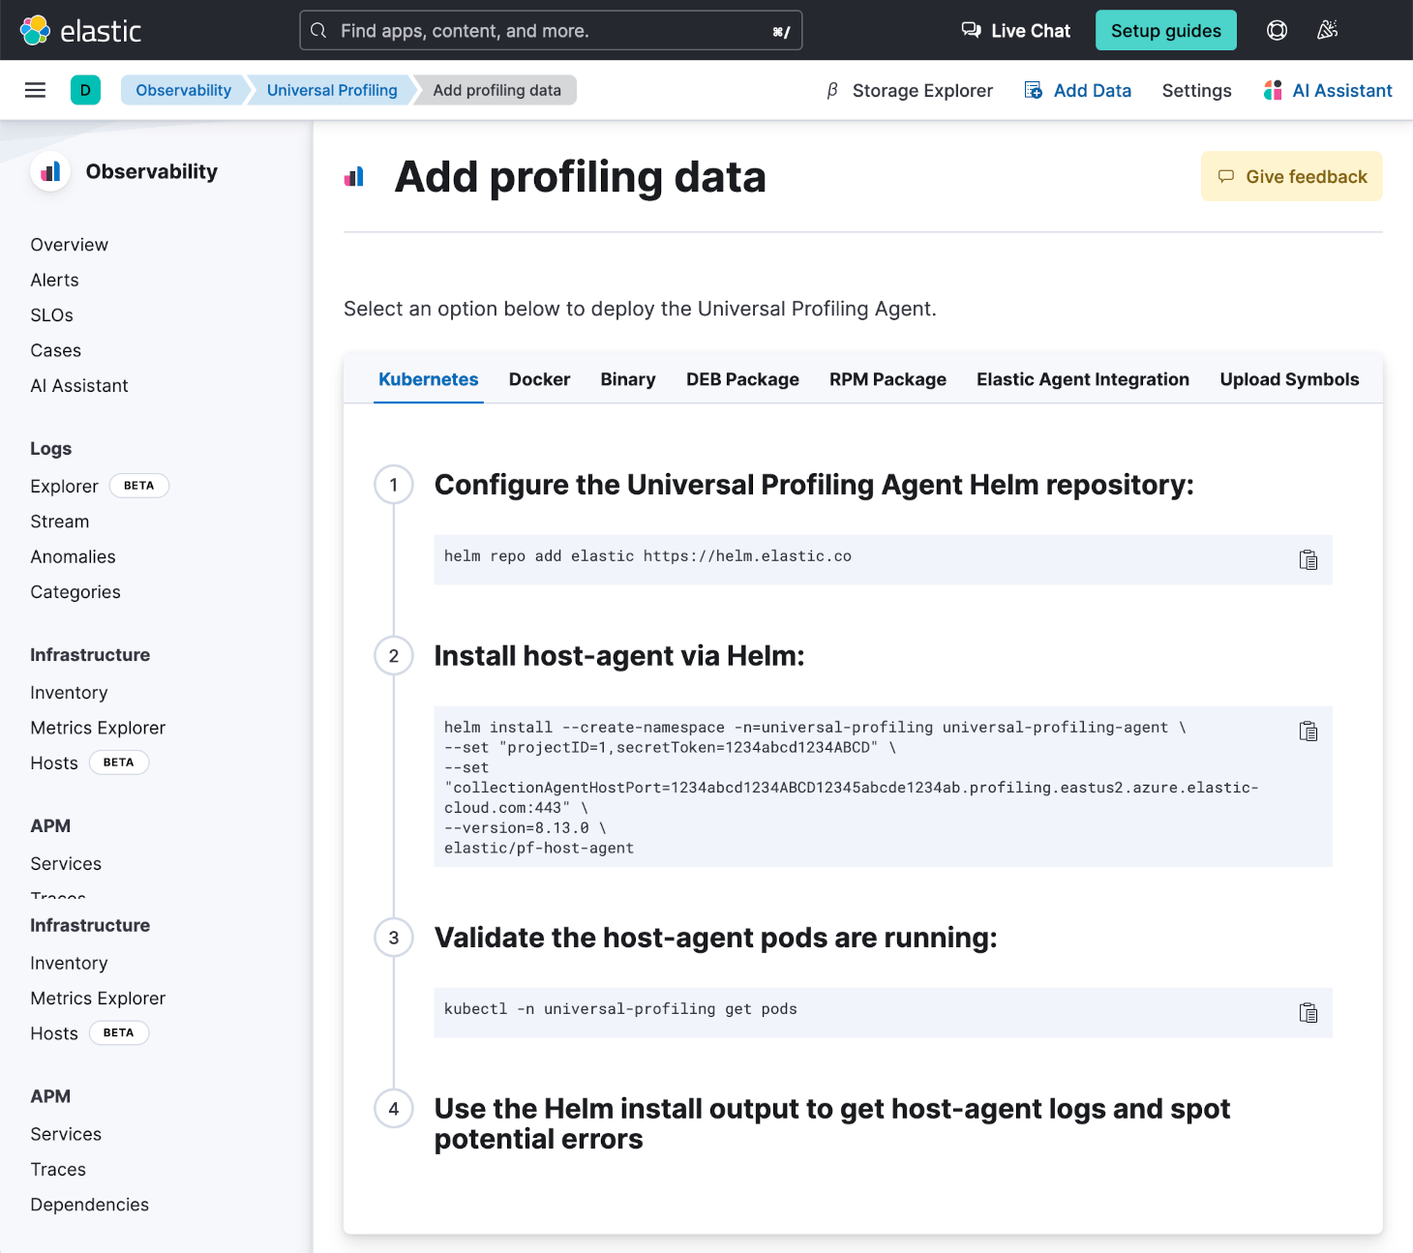The image size is (1413, 1253).
Task: Open Cases in the sidebar
Action: click(x=55, y=350)
